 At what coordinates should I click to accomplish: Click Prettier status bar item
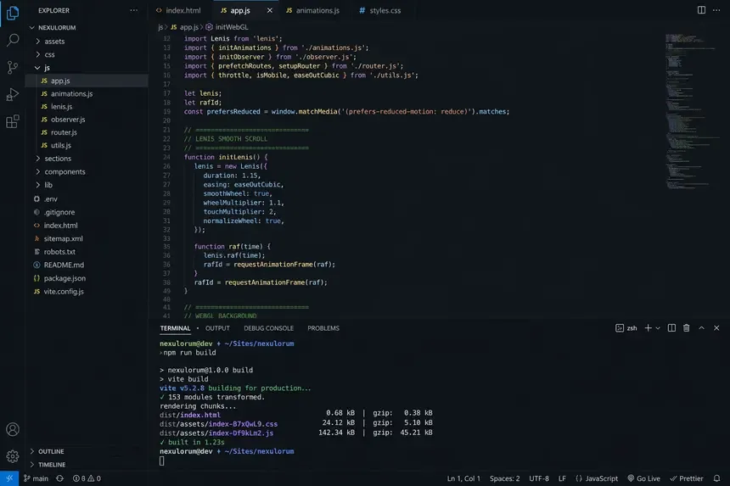[686, 478]
